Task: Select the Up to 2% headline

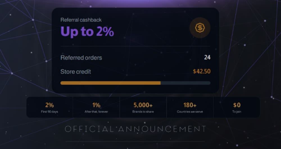Action: click(87, 31)
